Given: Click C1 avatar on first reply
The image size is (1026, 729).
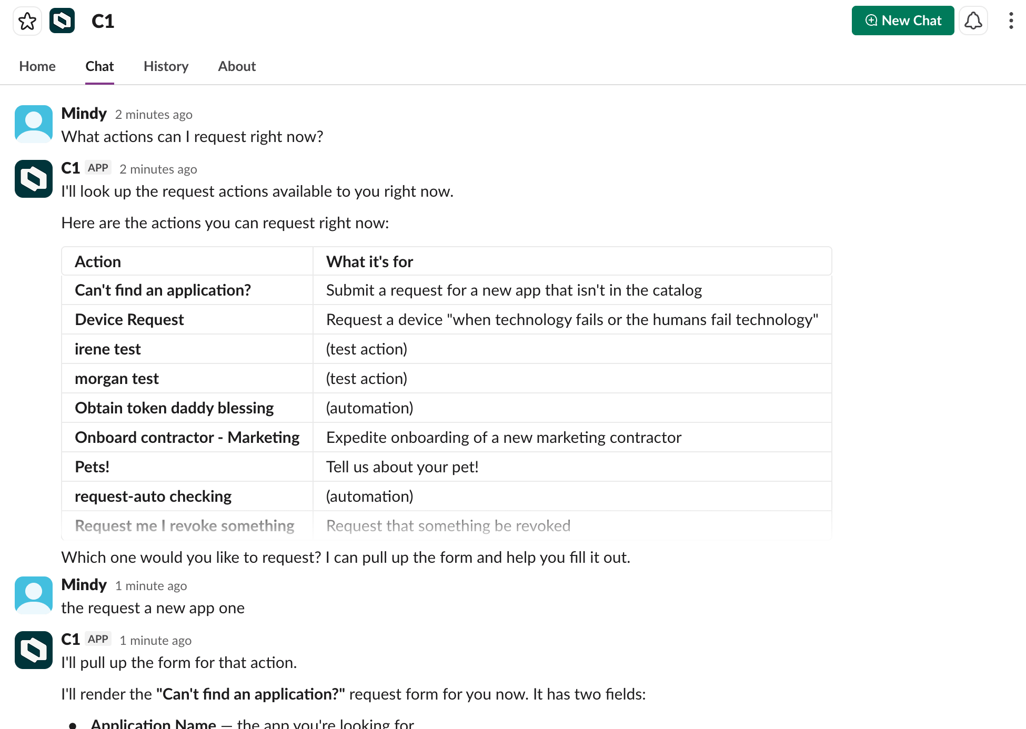Looking at the screenshot, I should (34, 179).
